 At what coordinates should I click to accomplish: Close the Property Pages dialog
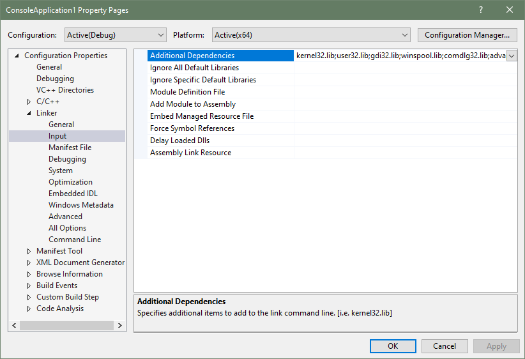[x=510, y=10]
